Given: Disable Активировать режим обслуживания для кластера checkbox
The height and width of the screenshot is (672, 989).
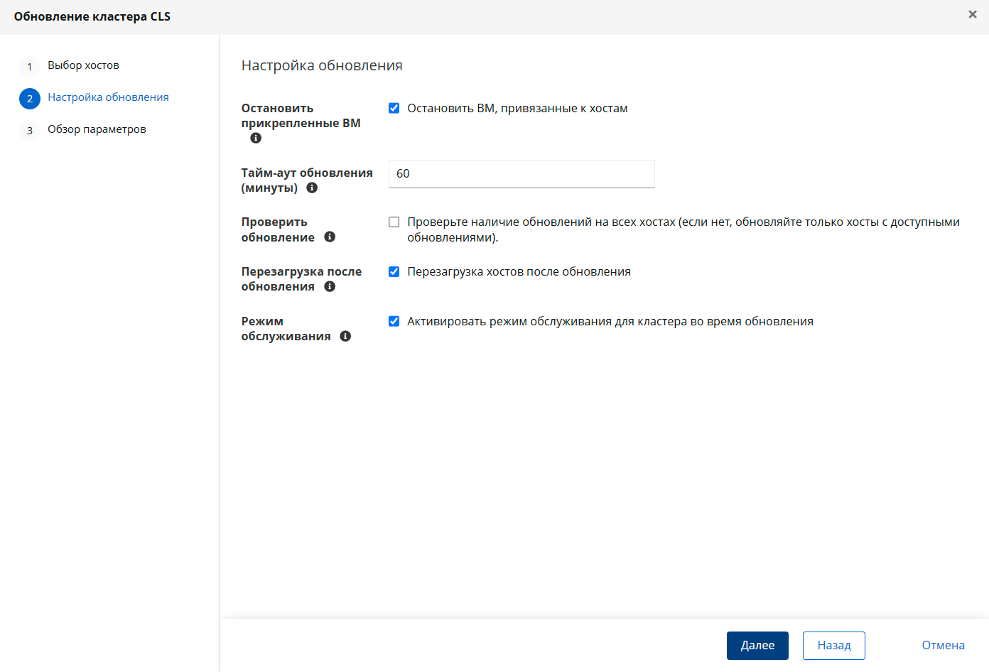Looking at the screenshot, I should tap(394, 321).
